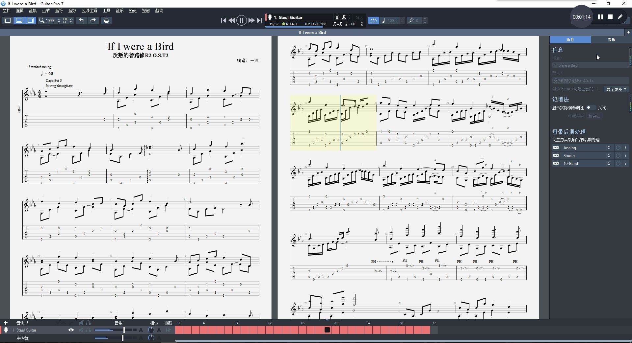Screen dimensions: 632x343
Task: Open Steel Guitar track equalizer icon
Action: click(168, 330)
